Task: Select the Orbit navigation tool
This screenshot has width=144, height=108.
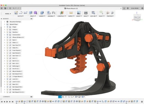Action: click(x=60, y=97)
